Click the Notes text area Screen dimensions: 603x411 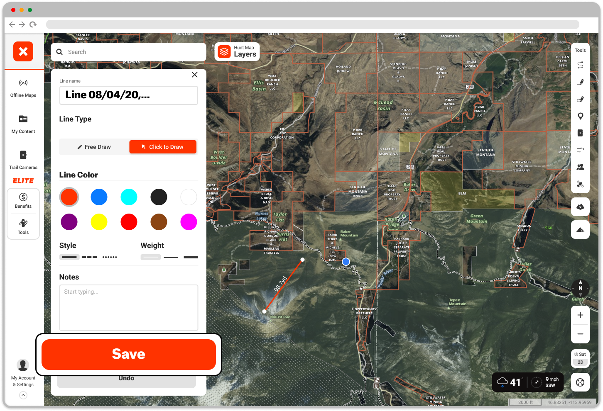coord(128,307)
